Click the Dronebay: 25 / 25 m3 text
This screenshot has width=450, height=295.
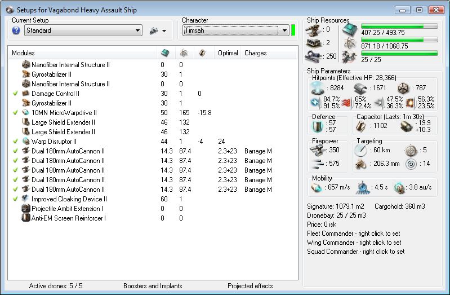point(336,215)
